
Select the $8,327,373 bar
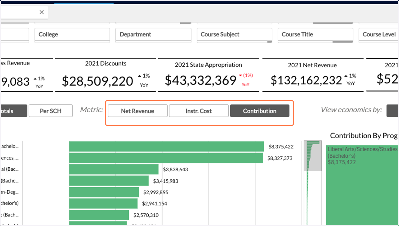pos(166,158)
